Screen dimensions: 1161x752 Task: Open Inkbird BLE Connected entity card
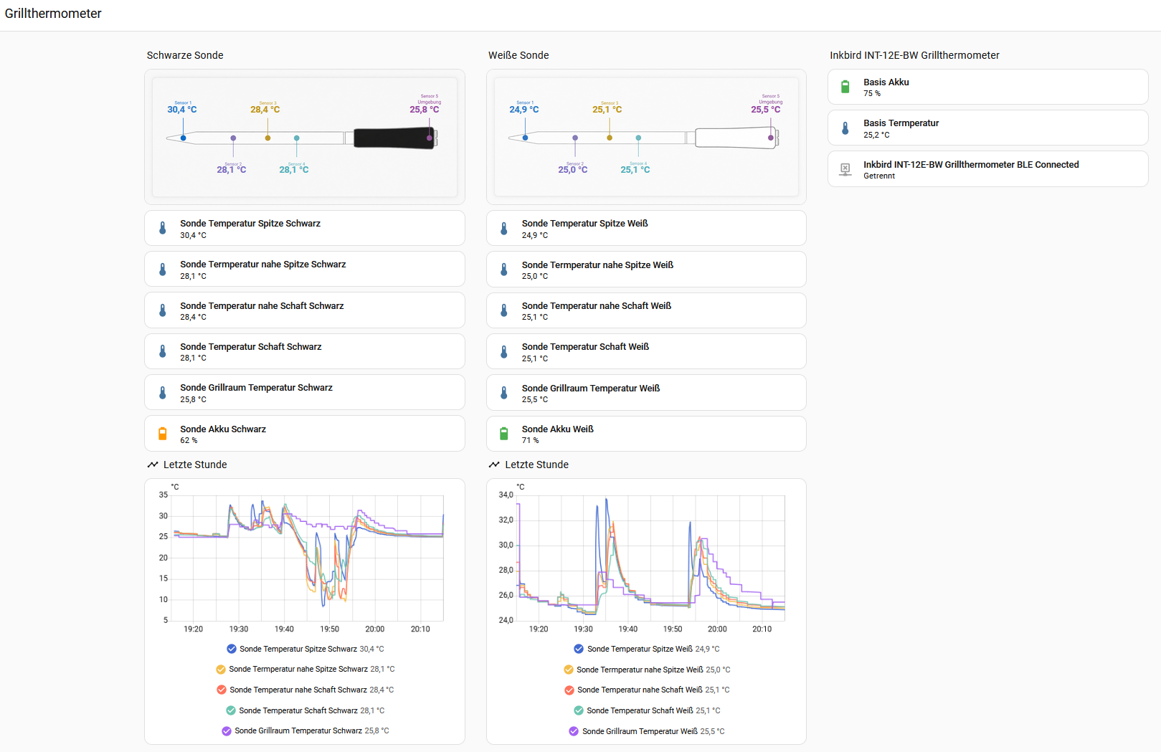(988, 169)
